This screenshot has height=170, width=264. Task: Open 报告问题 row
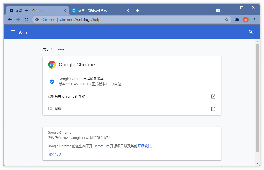(132, 109)
